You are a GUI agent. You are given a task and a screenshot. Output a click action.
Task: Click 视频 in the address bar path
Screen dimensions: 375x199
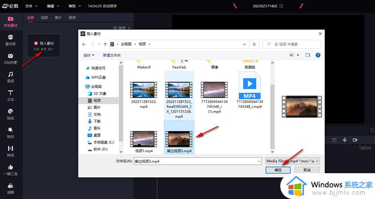tap(142, 44)
